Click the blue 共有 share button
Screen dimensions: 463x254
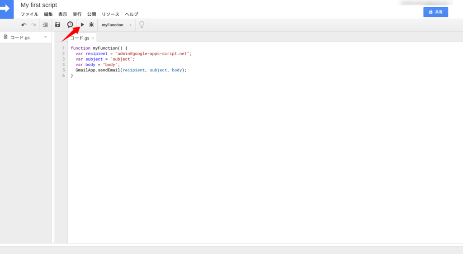coord(435,12)
